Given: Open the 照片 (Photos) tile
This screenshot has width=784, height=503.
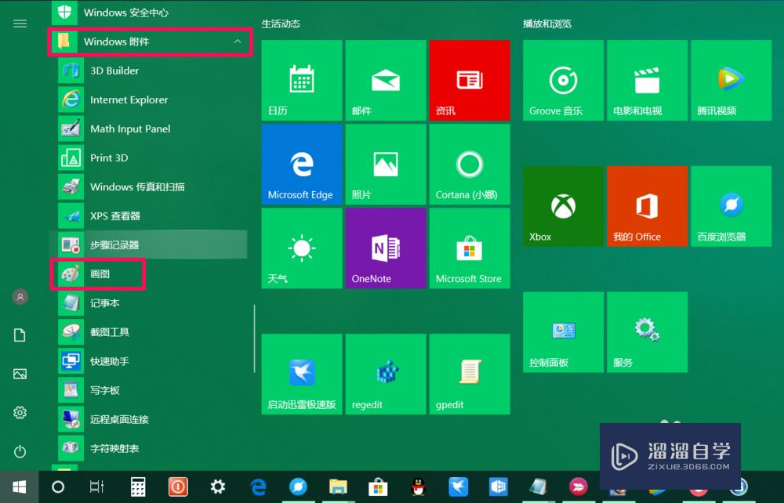Looking at the screenshot, I should click(x=386, y=165).
